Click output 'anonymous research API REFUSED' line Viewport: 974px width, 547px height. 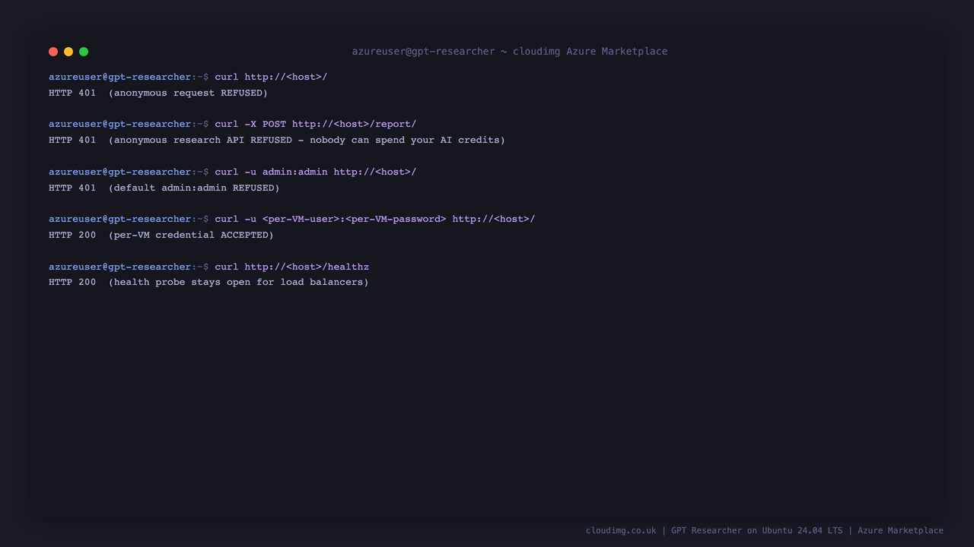click(x=277, y=140)
